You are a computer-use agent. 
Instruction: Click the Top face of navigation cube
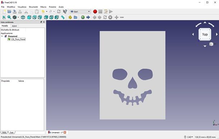(x=205, y=34)
